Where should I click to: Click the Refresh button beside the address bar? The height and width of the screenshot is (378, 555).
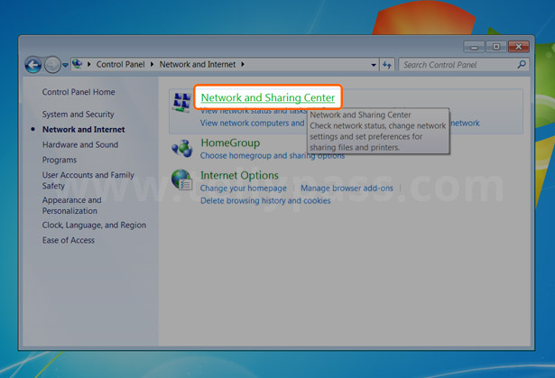pos(387,65)
